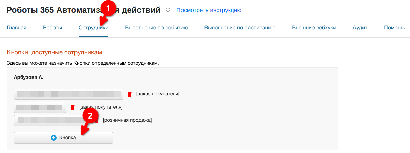Delete the second заказ покупателя button
This screenshot has height=153, width=410.
point(72,108)
